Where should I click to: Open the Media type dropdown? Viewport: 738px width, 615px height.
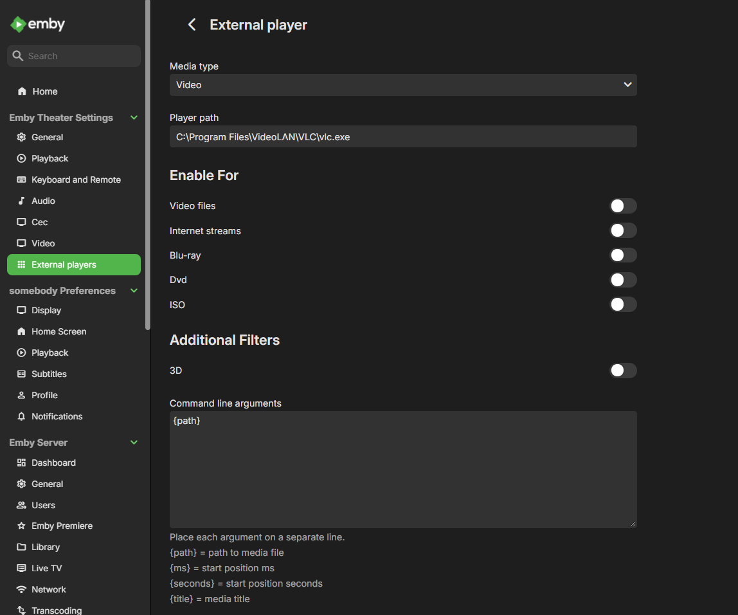click(x=403, y=85)
